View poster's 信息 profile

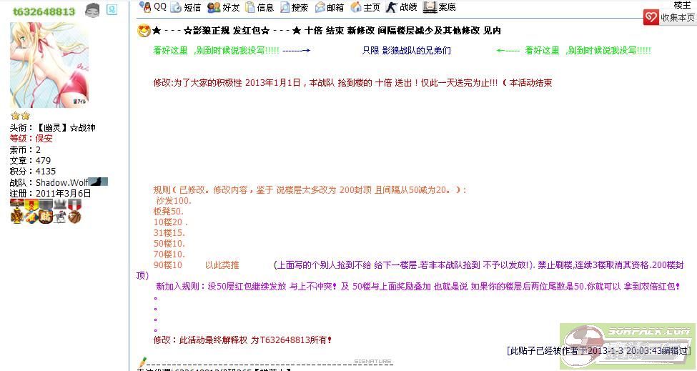coord(259,8)
